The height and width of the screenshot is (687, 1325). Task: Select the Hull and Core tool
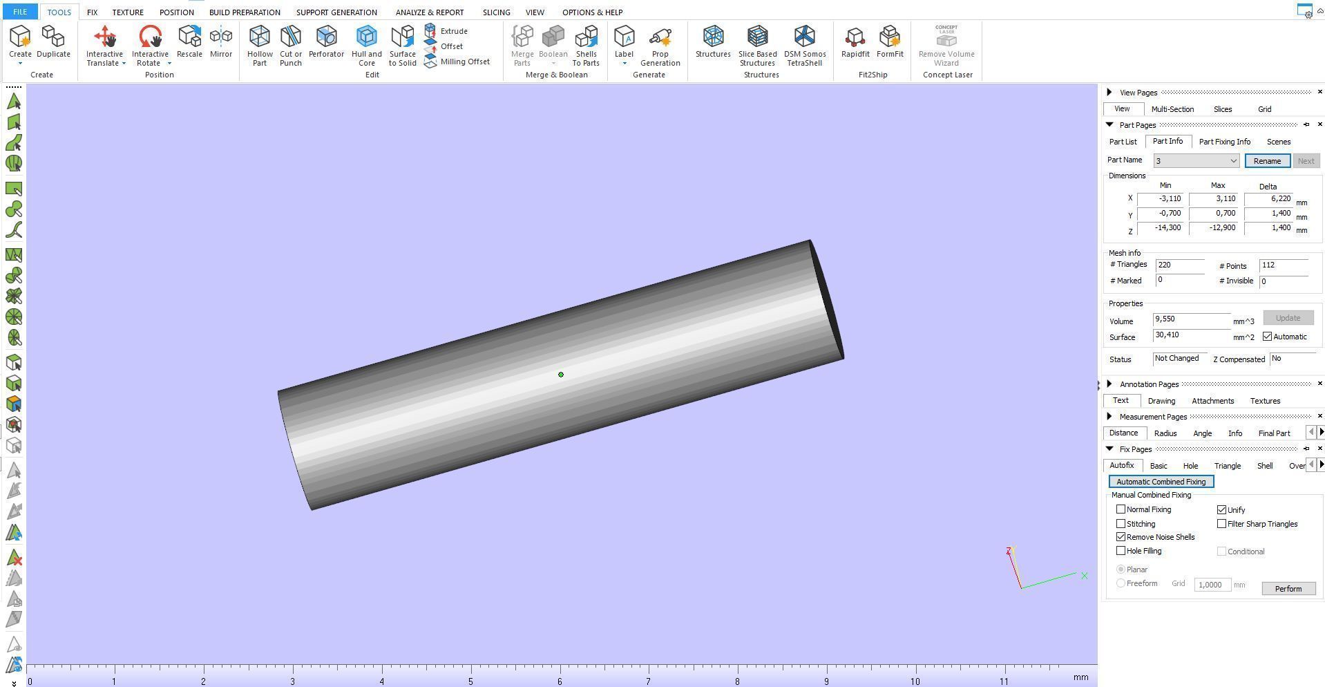coord(367,46)
